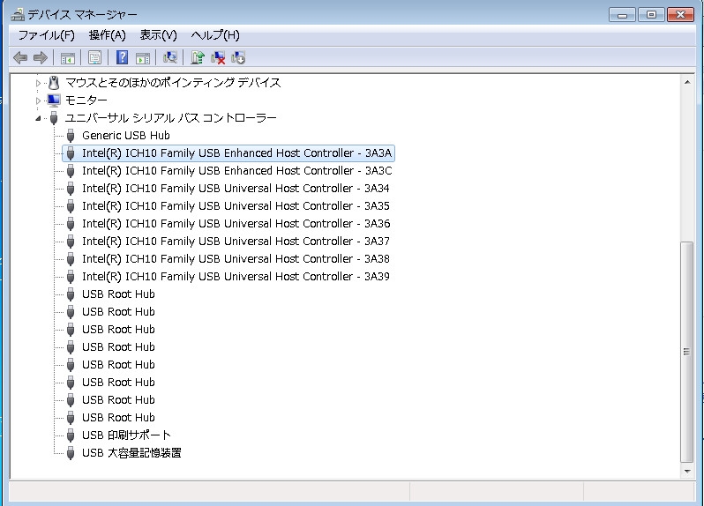Click the Uninstall device red X icon
Screen dimensions: 704x506
pyautogui.click(x=218, y=57)
